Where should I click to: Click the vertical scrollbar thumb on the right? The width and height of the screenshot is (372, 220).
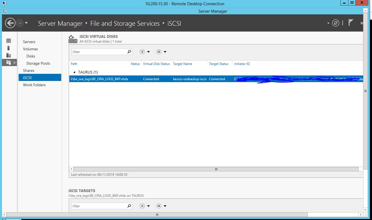point(366,91)
